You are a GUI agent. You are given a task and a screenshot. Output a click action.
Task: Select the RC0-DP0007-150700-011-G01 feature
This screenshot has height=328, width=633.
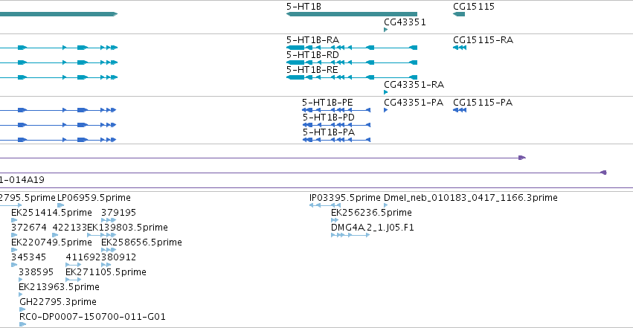pyautogui.click(x=22, y=324)
